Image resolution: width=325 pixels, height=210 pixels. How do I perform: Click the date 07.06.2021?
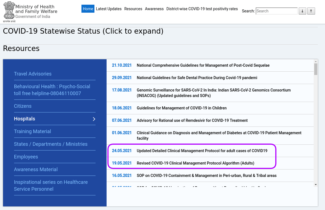click(x=122, y=120)
